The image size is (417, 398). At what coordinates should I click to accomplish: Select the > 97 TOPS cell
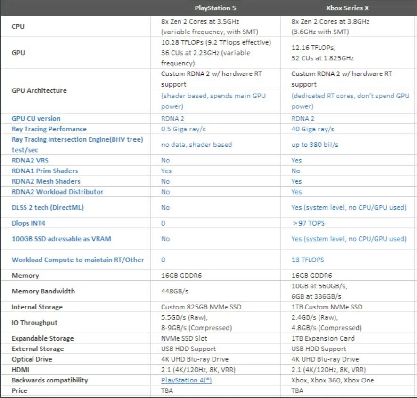[x=309, y=223]
